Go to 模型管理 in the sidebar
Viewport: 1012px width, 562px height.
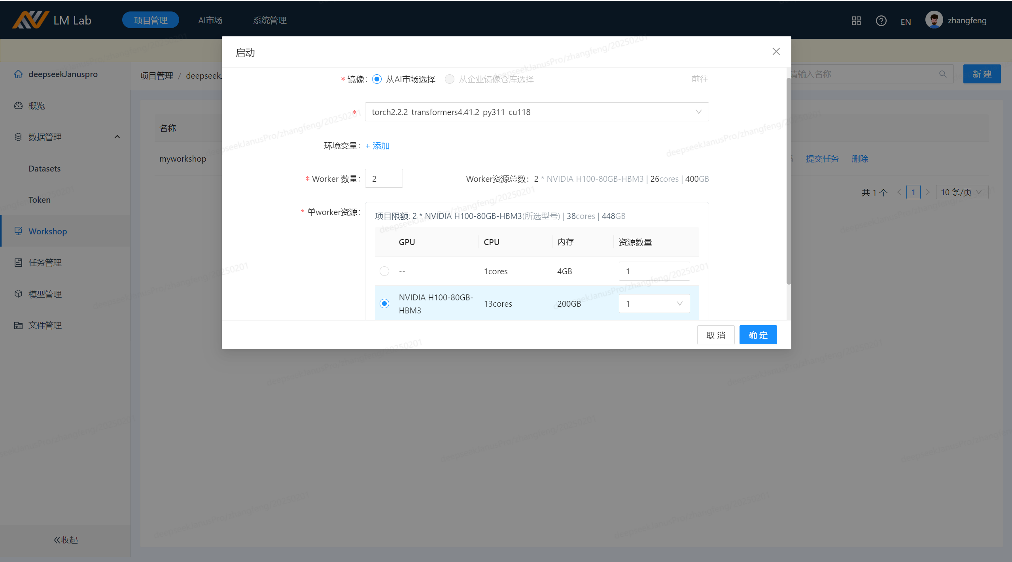click(45, 294)
